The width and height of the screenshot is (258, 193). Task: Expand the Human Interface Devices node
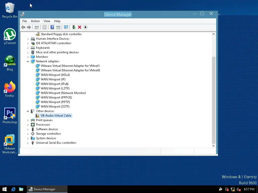[28, 39]
